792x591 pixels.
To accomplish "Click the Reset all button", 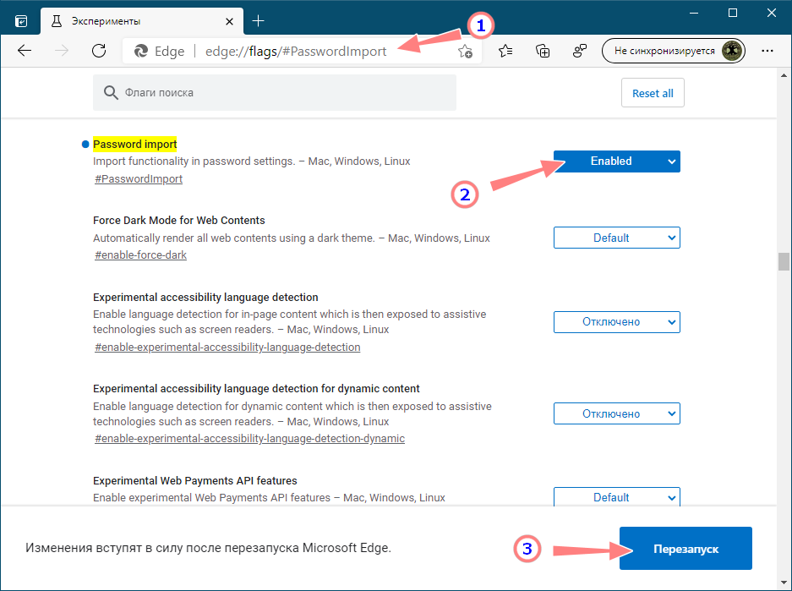I will click(x=653, y=93).
